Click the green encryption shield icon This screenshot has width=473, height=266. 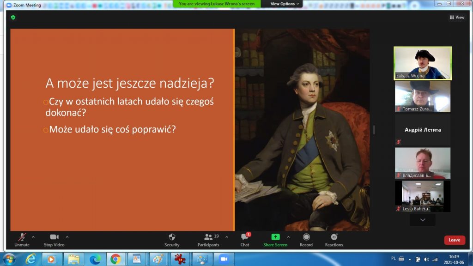tap(13, 17)
